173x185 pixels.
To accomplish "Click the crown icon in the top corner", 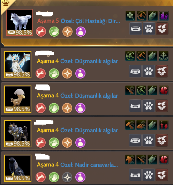I will pyautogui.click(x=6, y=3).
